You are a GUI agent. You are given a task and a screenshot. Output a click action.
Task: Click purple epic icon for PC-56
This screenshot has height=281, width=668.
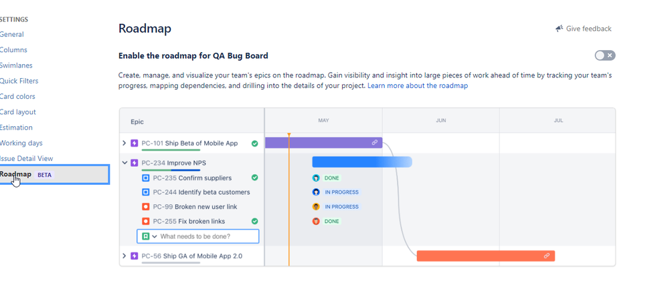134,256
